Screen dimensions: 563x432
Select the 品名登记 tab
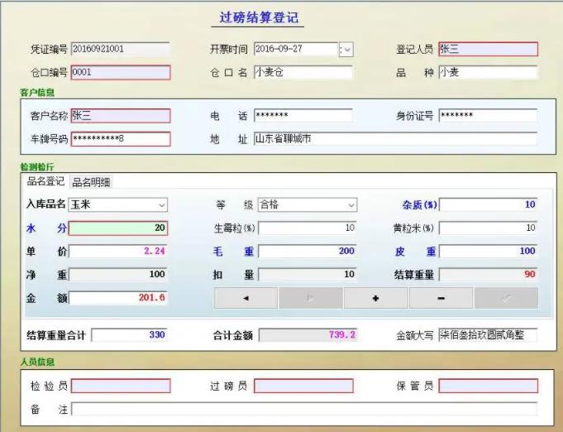pos(46,182)
